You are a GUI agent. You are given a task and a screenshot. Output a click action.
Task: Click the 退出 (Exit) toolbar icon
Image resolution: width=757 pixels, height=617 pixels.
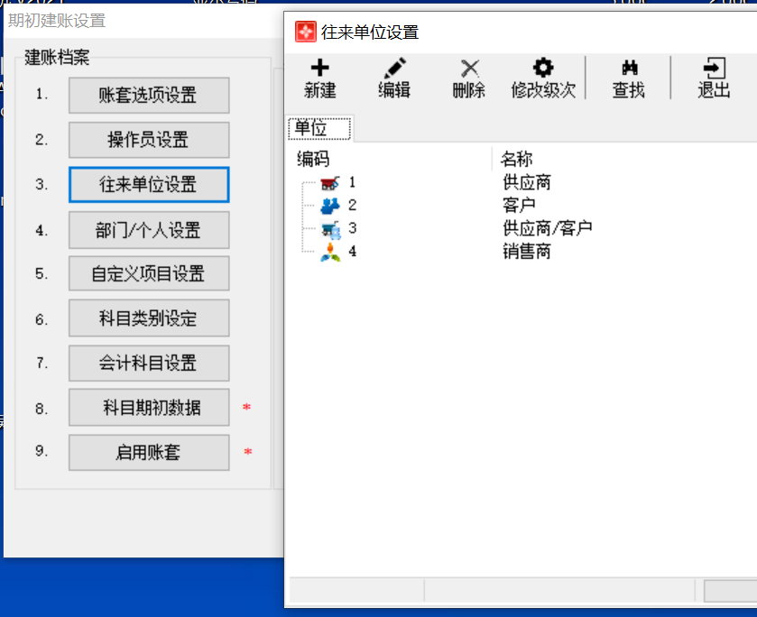(714, 69)
